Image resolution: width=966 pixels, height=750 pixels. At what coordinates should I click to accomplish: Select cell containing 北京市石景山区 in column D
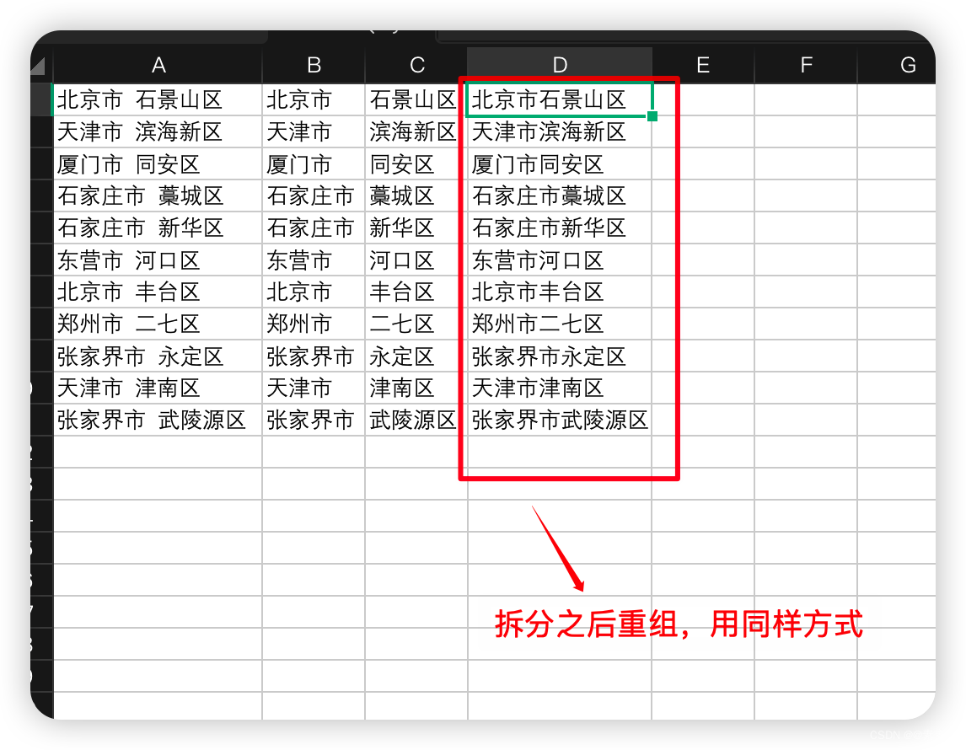[x=559, y=99]
